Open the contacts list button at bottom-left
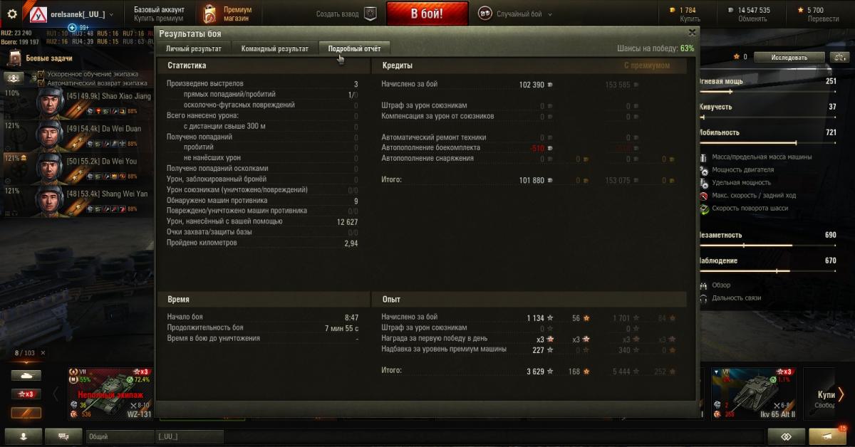 23,436
